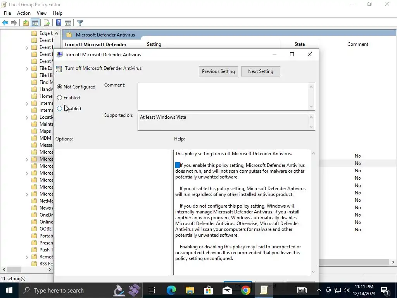This screenshot has height=298, width=397.
Task: Open File Explorer from the taskbar
Action: (x=190, y=290)
